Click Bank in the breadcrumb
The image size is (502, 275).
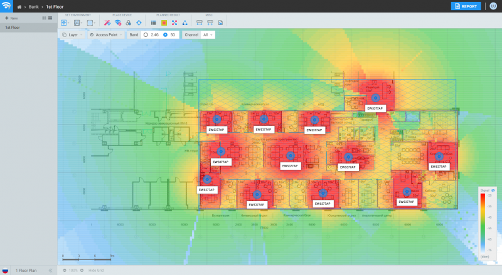33,6
